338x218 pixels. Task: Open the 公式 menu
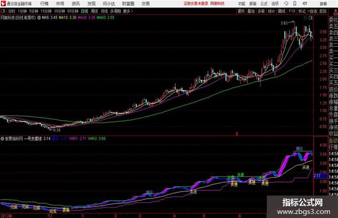(264, 4)
